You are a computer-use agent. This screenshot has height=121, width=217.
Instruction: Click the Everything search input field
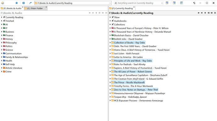tap(138, 3)
